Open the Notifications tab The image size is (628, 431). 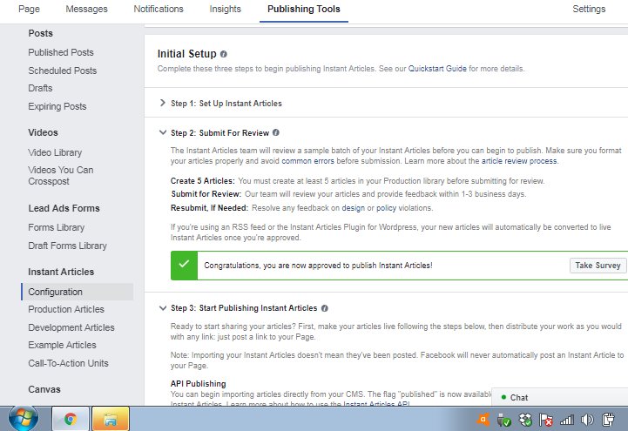[x=159, y=9]
